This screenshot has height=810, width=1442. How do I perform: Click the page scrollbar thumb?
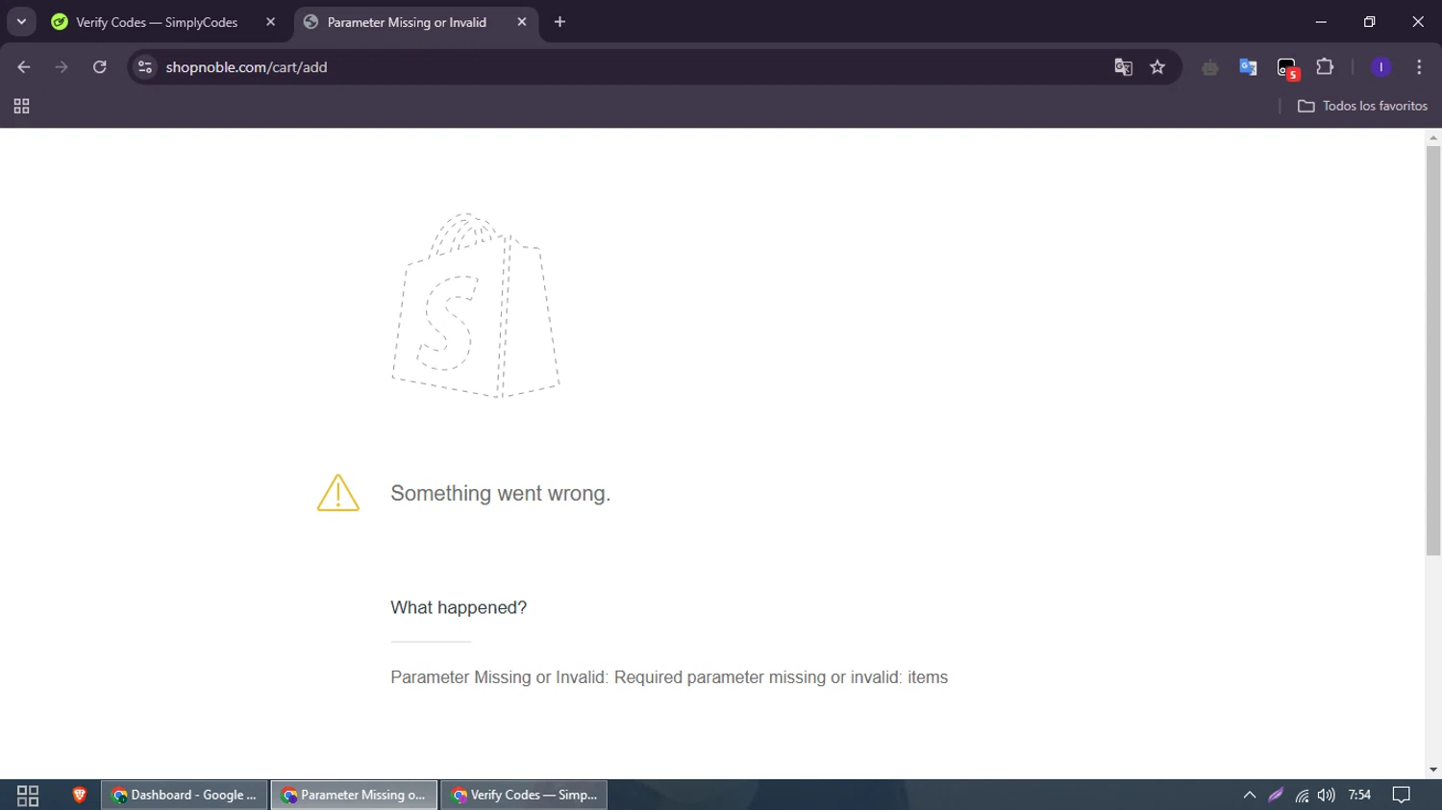pos(1433,351)
